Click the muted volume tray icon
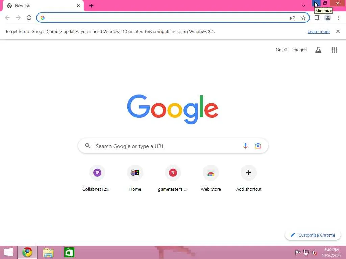The height and width of the screenshot is (259, 346). point(314,252)
